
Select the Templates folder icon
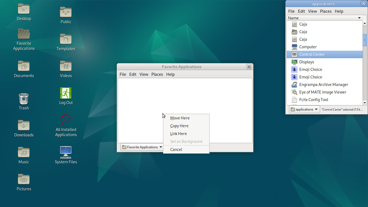66,39
